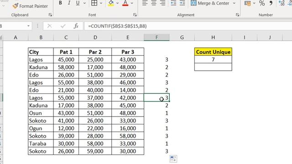Select the Par 3 header cell
Image resolution: width=292 pixels, height=164 pixels.
[x=128, y=52]
